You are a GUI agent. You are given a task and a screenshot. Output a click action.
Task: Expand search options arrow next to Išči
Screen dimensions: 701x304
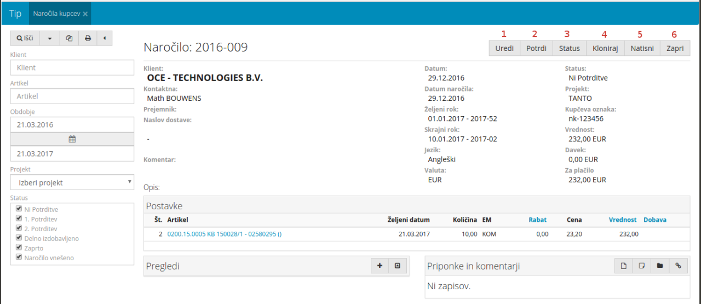click(50, 38)
